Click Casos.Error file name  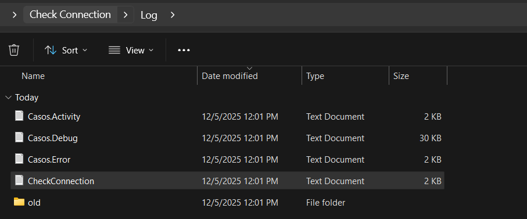click(49, 160)
